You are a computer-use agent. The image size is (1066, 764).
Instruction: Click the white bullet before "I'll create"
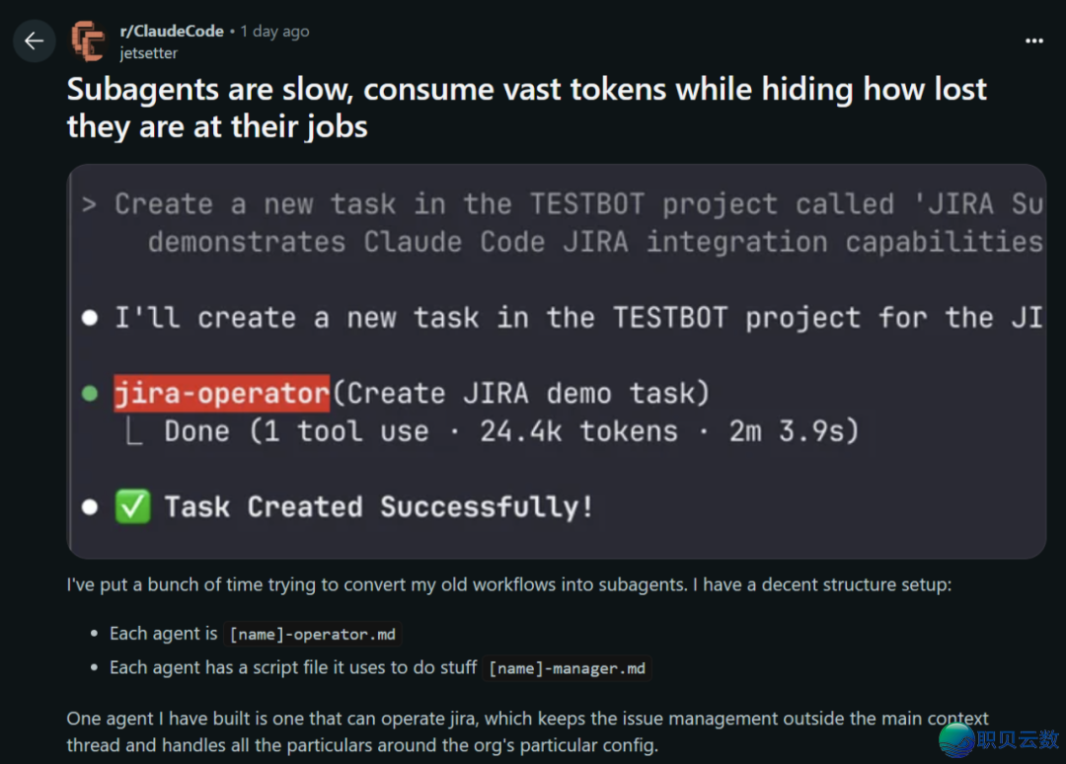pyautogui.click(x=90, y=318)
